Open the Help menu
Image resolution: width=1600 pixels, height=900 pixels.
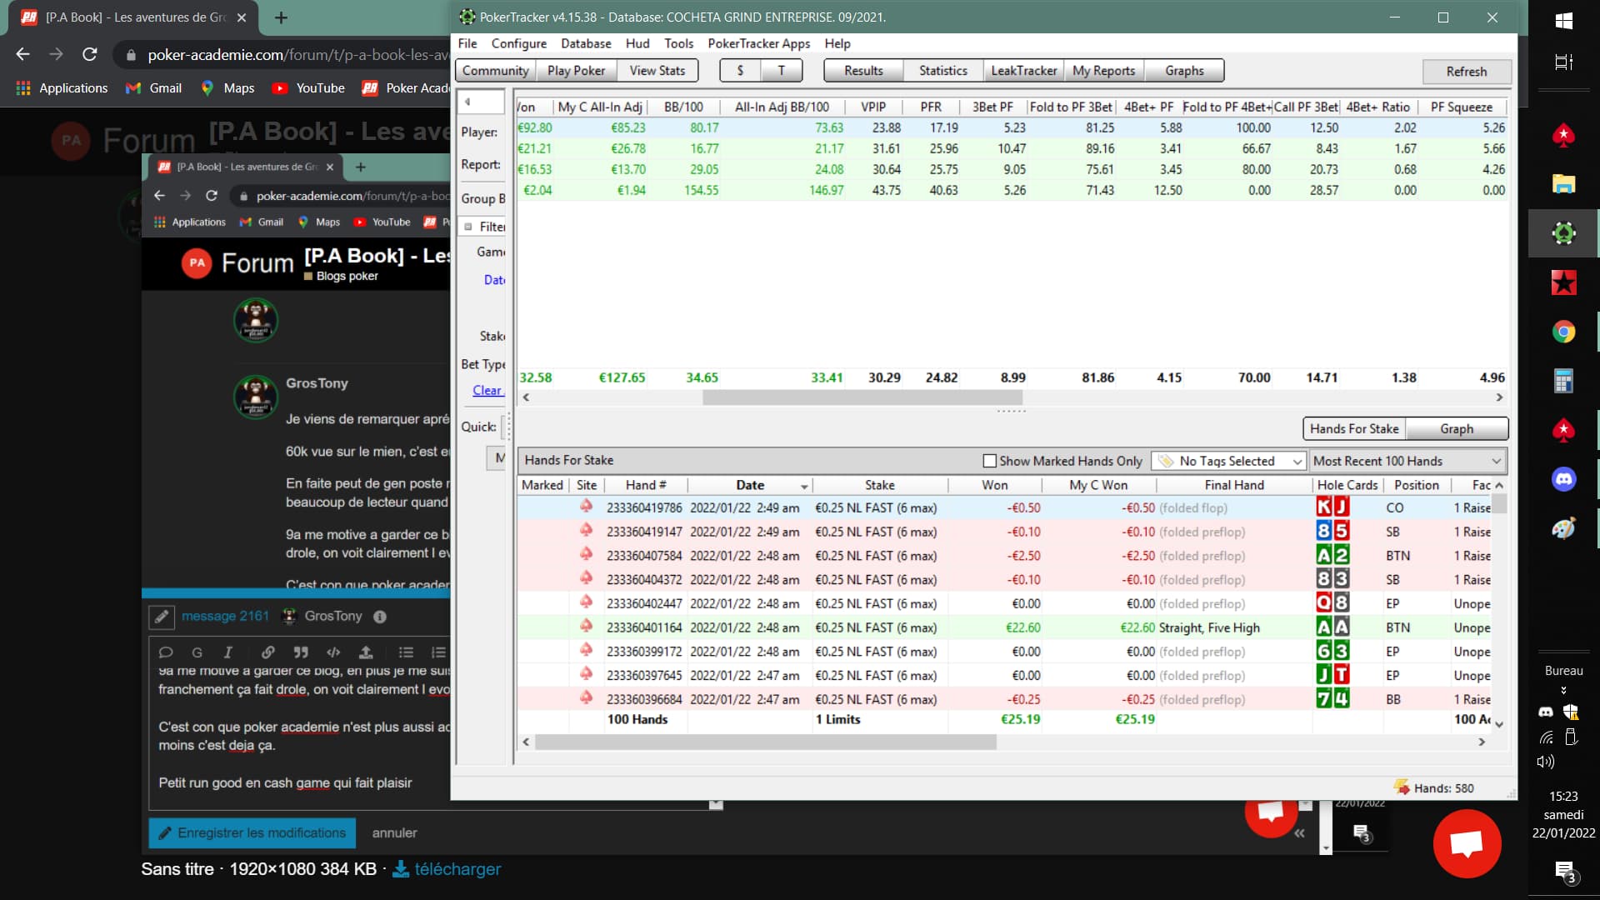point(837,43)
